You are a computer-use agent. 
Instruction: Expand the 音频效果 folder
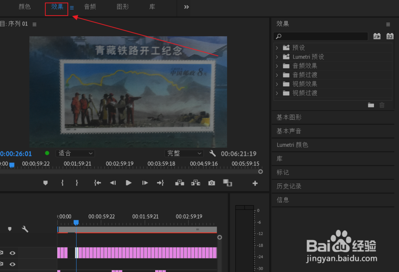[x=277, y=66]
